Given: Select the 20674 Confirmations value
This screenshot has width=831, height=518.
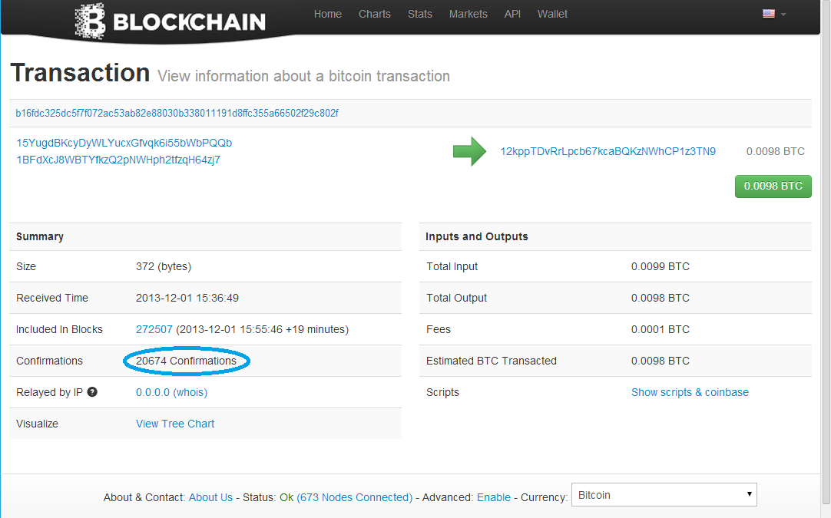Looking at the screenshot, I should coord(186,361).
